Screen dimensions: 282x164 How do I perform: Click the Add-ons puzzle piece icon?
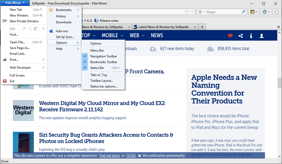tap(51, 31)
